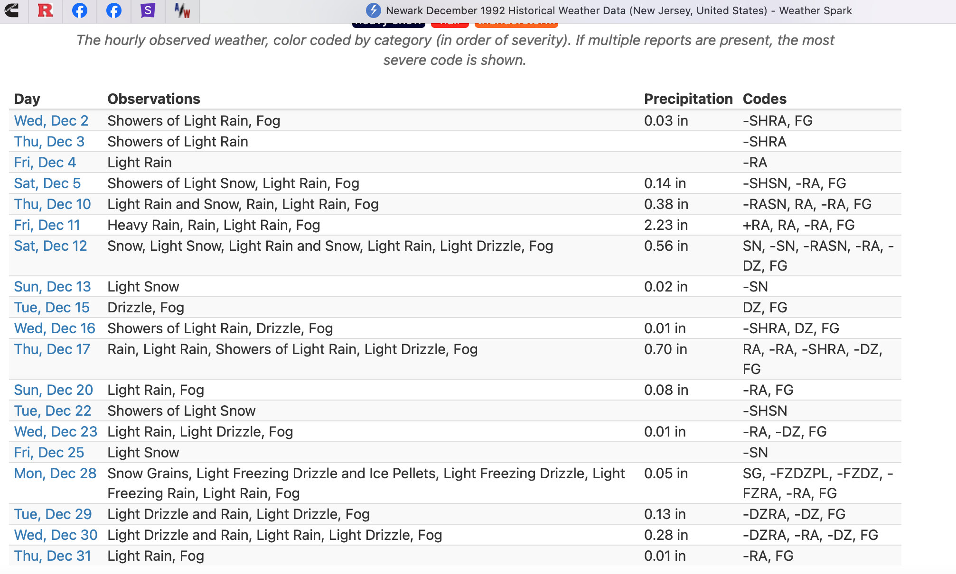Switch to the first Facebook pinned tab
Image resolution: width=956 pixels, height=574 pixels.
pos(79,10)
